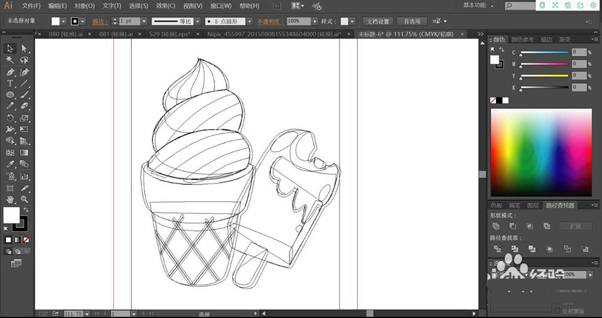Viewport: 602px width, 318px height.
Task: Select the Rotate tool
Action: (10, 118)
